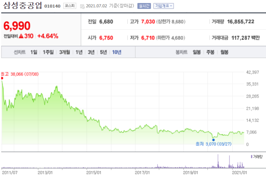This screenshot has height=180, width=266.
Task: Click the 2013/01 axis label
Action: coord(45,173)
